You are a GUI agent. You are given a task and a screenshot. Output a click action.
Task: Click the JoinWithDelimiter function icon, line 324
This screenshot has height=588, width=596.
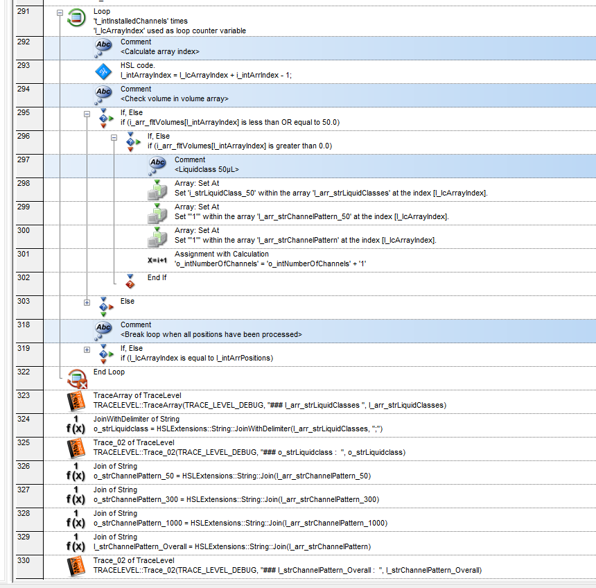point(76,424)
